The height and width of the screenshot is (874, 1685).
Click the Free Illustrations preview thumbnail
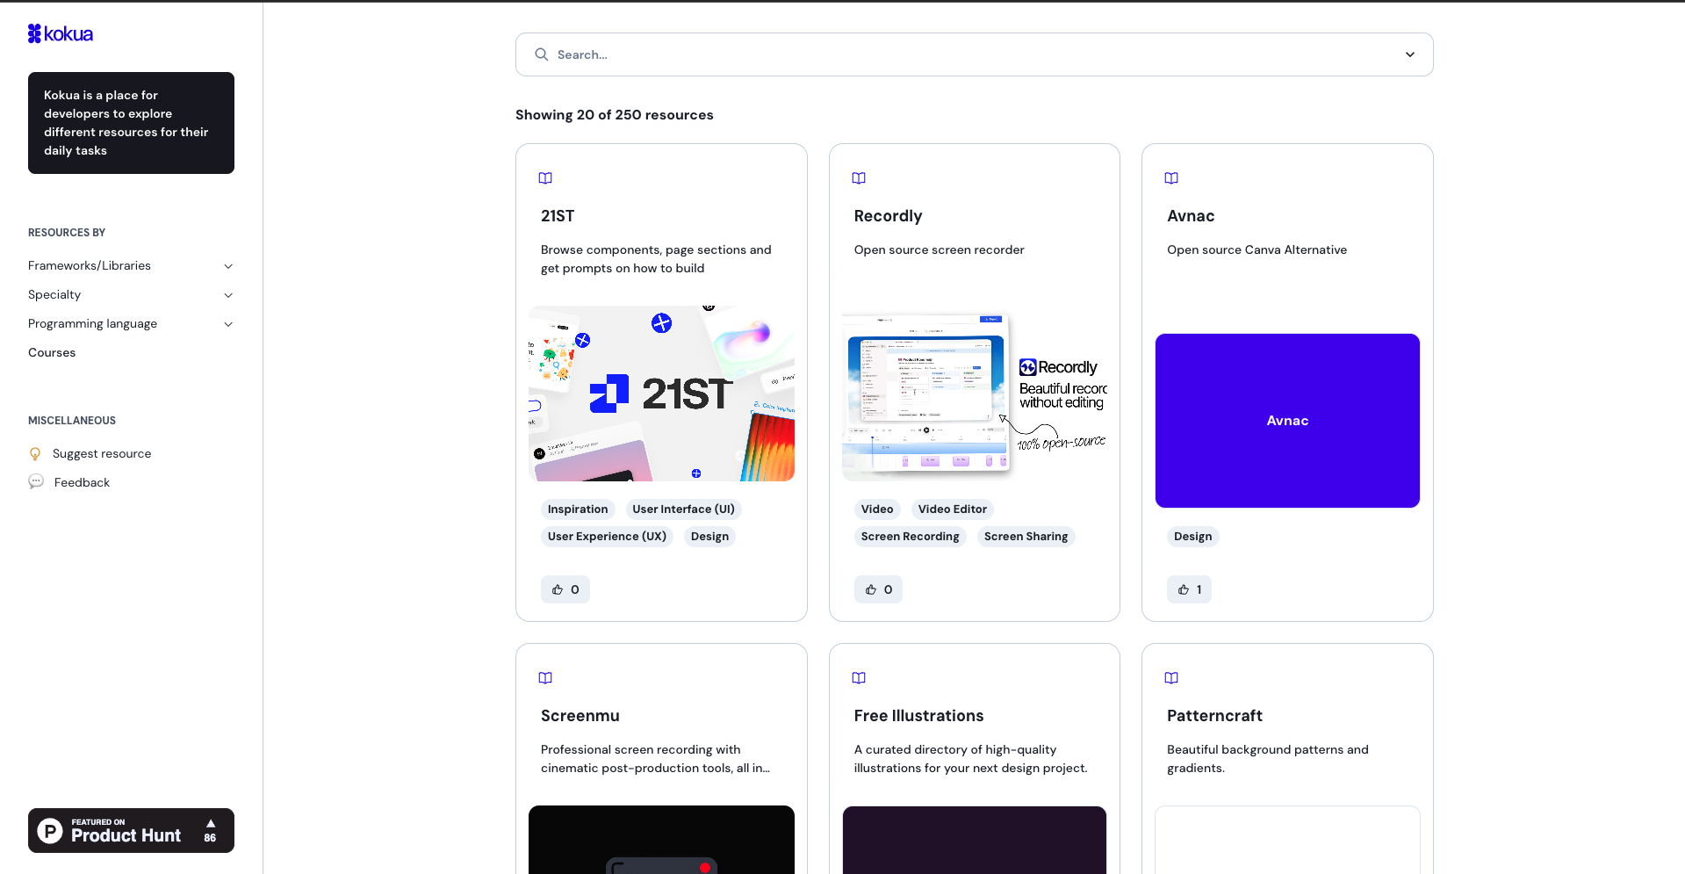[x=975, y=840]
